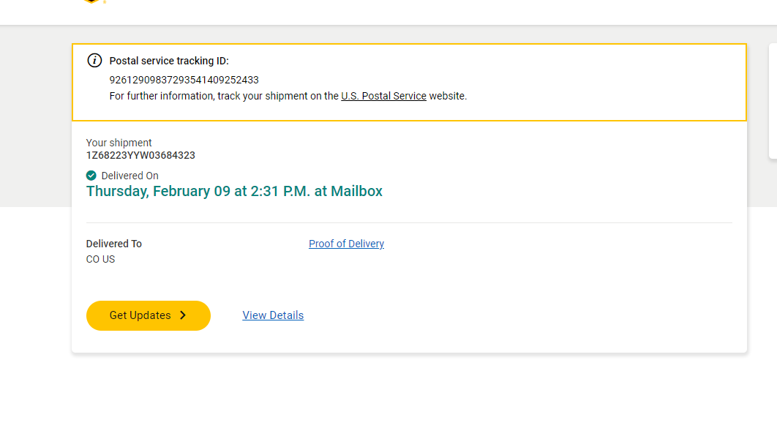
Task: Click the CO US destination text
Action: (x=100, y=259)
